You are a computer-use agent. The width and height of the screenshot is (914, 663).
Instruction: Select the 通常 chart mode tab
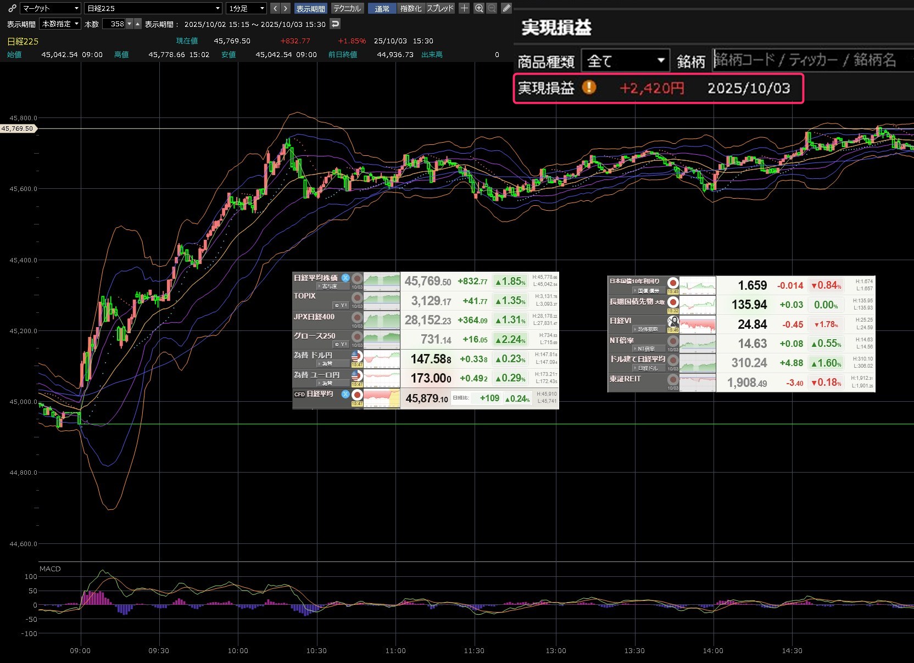coord(382,8)
